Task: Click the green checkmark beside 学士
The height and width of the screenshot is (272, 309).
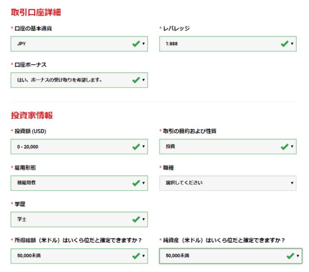Action: point(136,219)
